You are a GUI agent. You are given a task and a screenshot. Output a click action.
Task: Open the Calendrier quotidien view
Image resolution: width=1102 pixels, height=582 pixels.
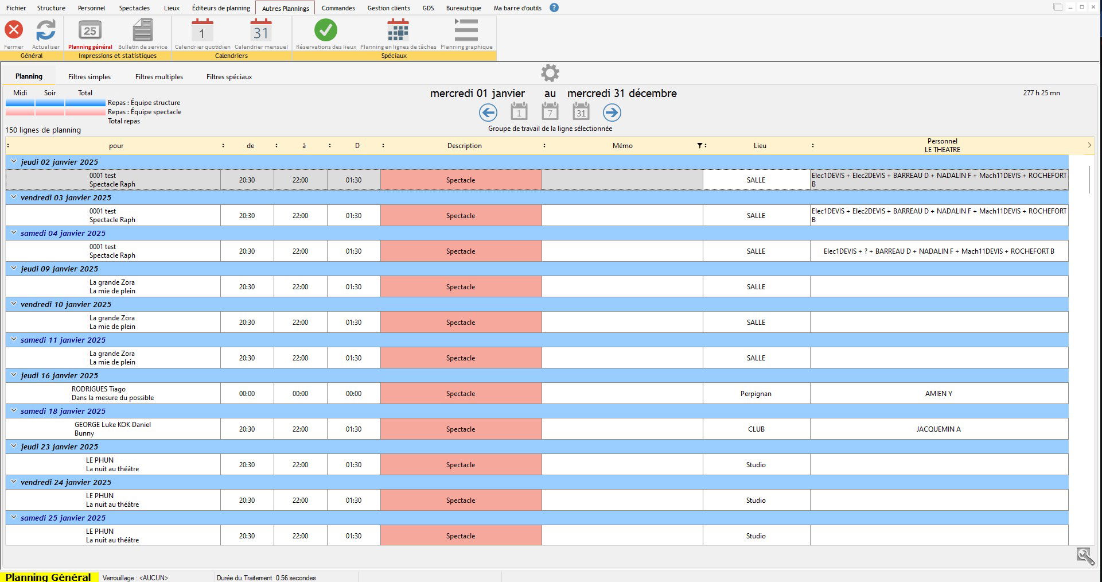(x=202, y=30)
